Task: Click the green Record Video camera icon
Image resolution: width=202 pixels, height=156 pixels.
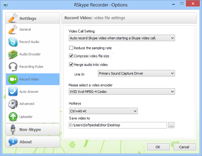Action: [x=13, y=79]
